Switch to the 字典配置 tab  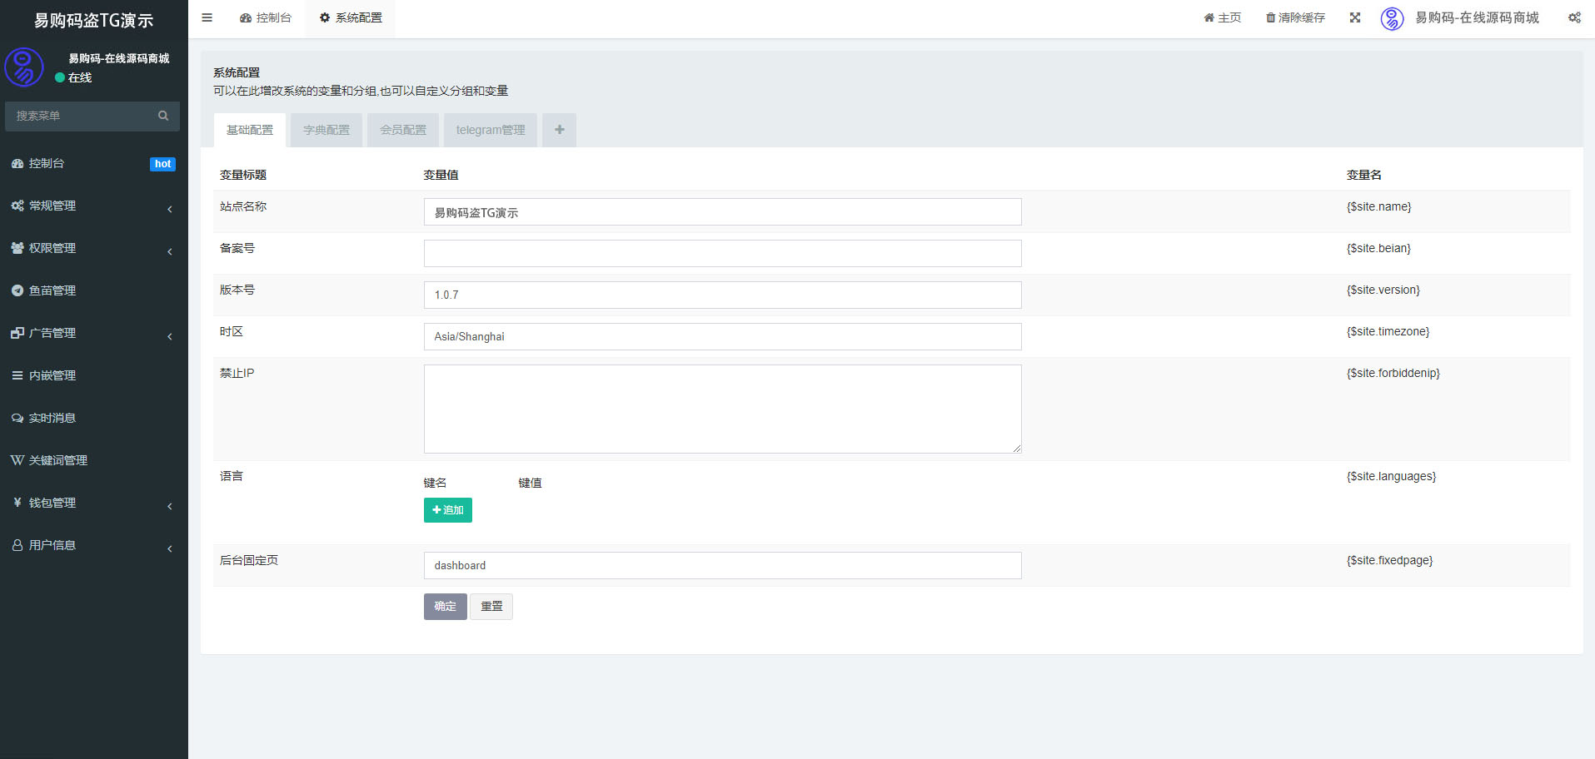[326, 130]
